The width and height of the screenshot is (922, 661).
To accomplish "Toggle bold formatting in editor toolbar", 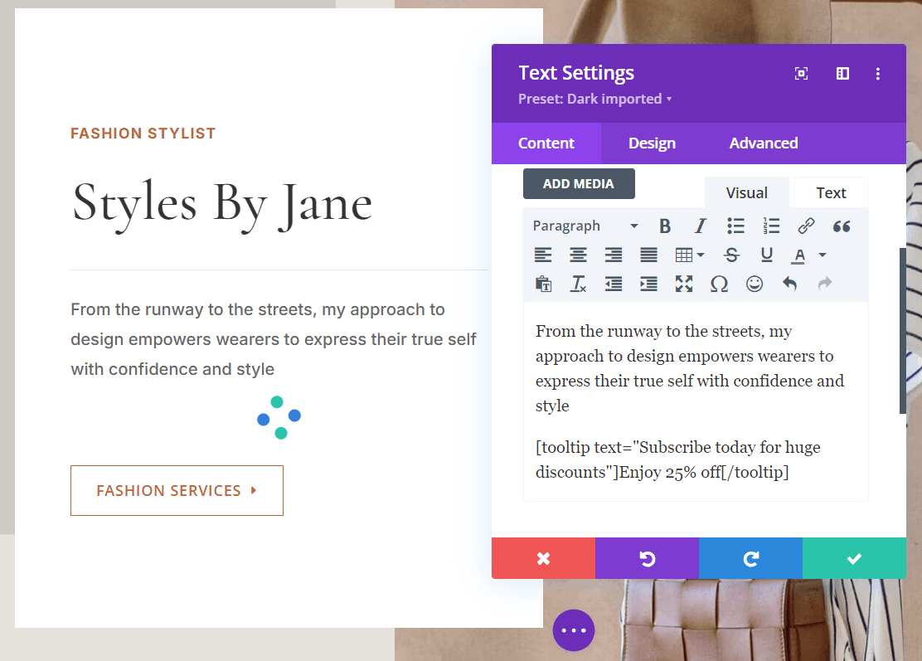I will click(x=664, y=226).
